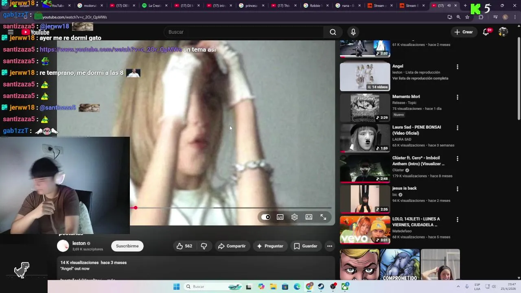This screenshot has width=521, height=293.
Task: Click the Laura Sad - PENE BONSAI title
Action: click(416, 130)
